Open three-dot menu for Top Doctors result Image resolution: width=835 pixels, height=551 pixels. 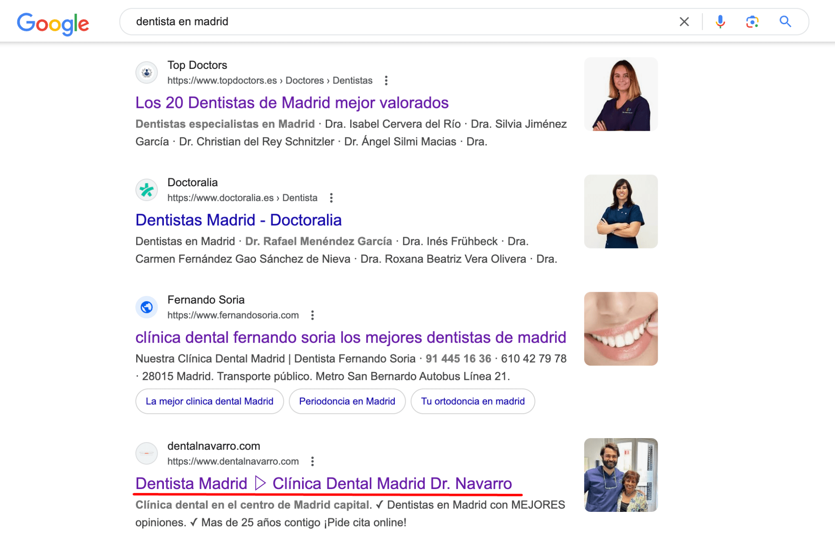[x=386, y=81]
